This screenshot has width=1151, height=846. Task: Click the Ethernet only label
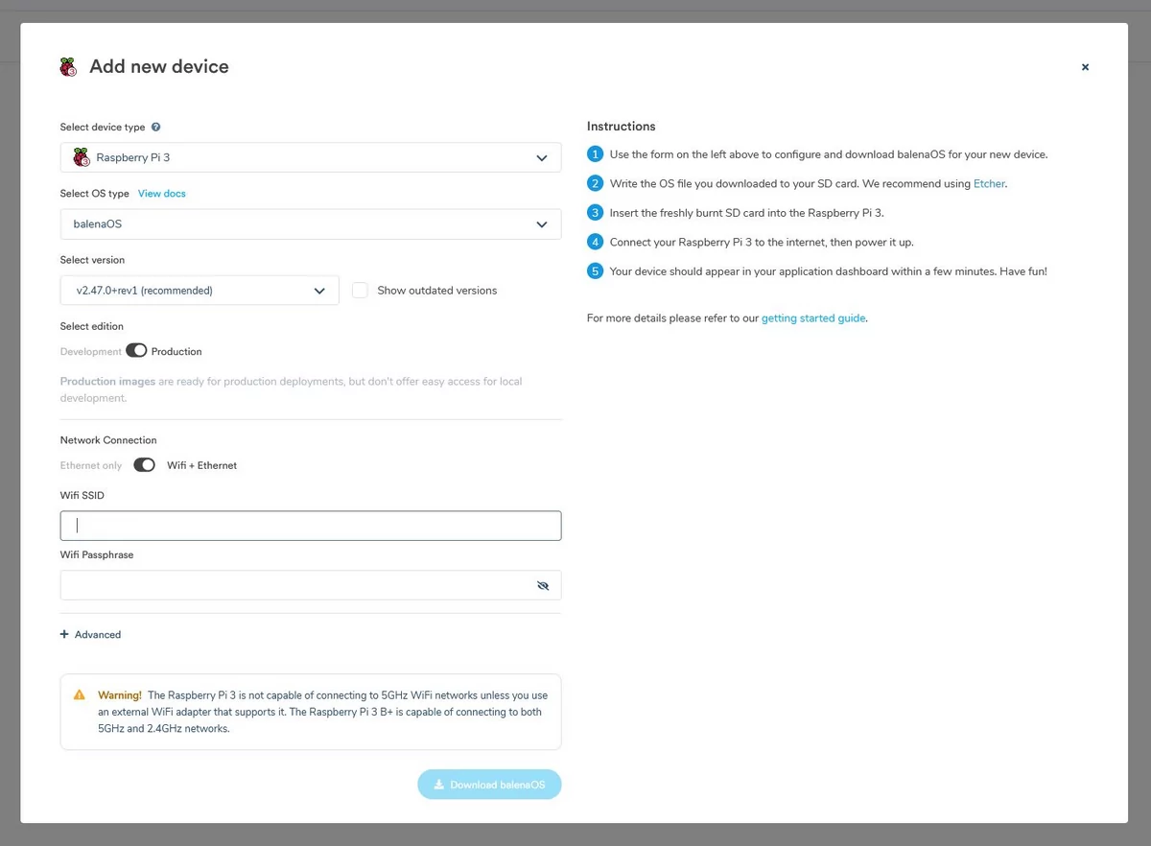point(91,465)
